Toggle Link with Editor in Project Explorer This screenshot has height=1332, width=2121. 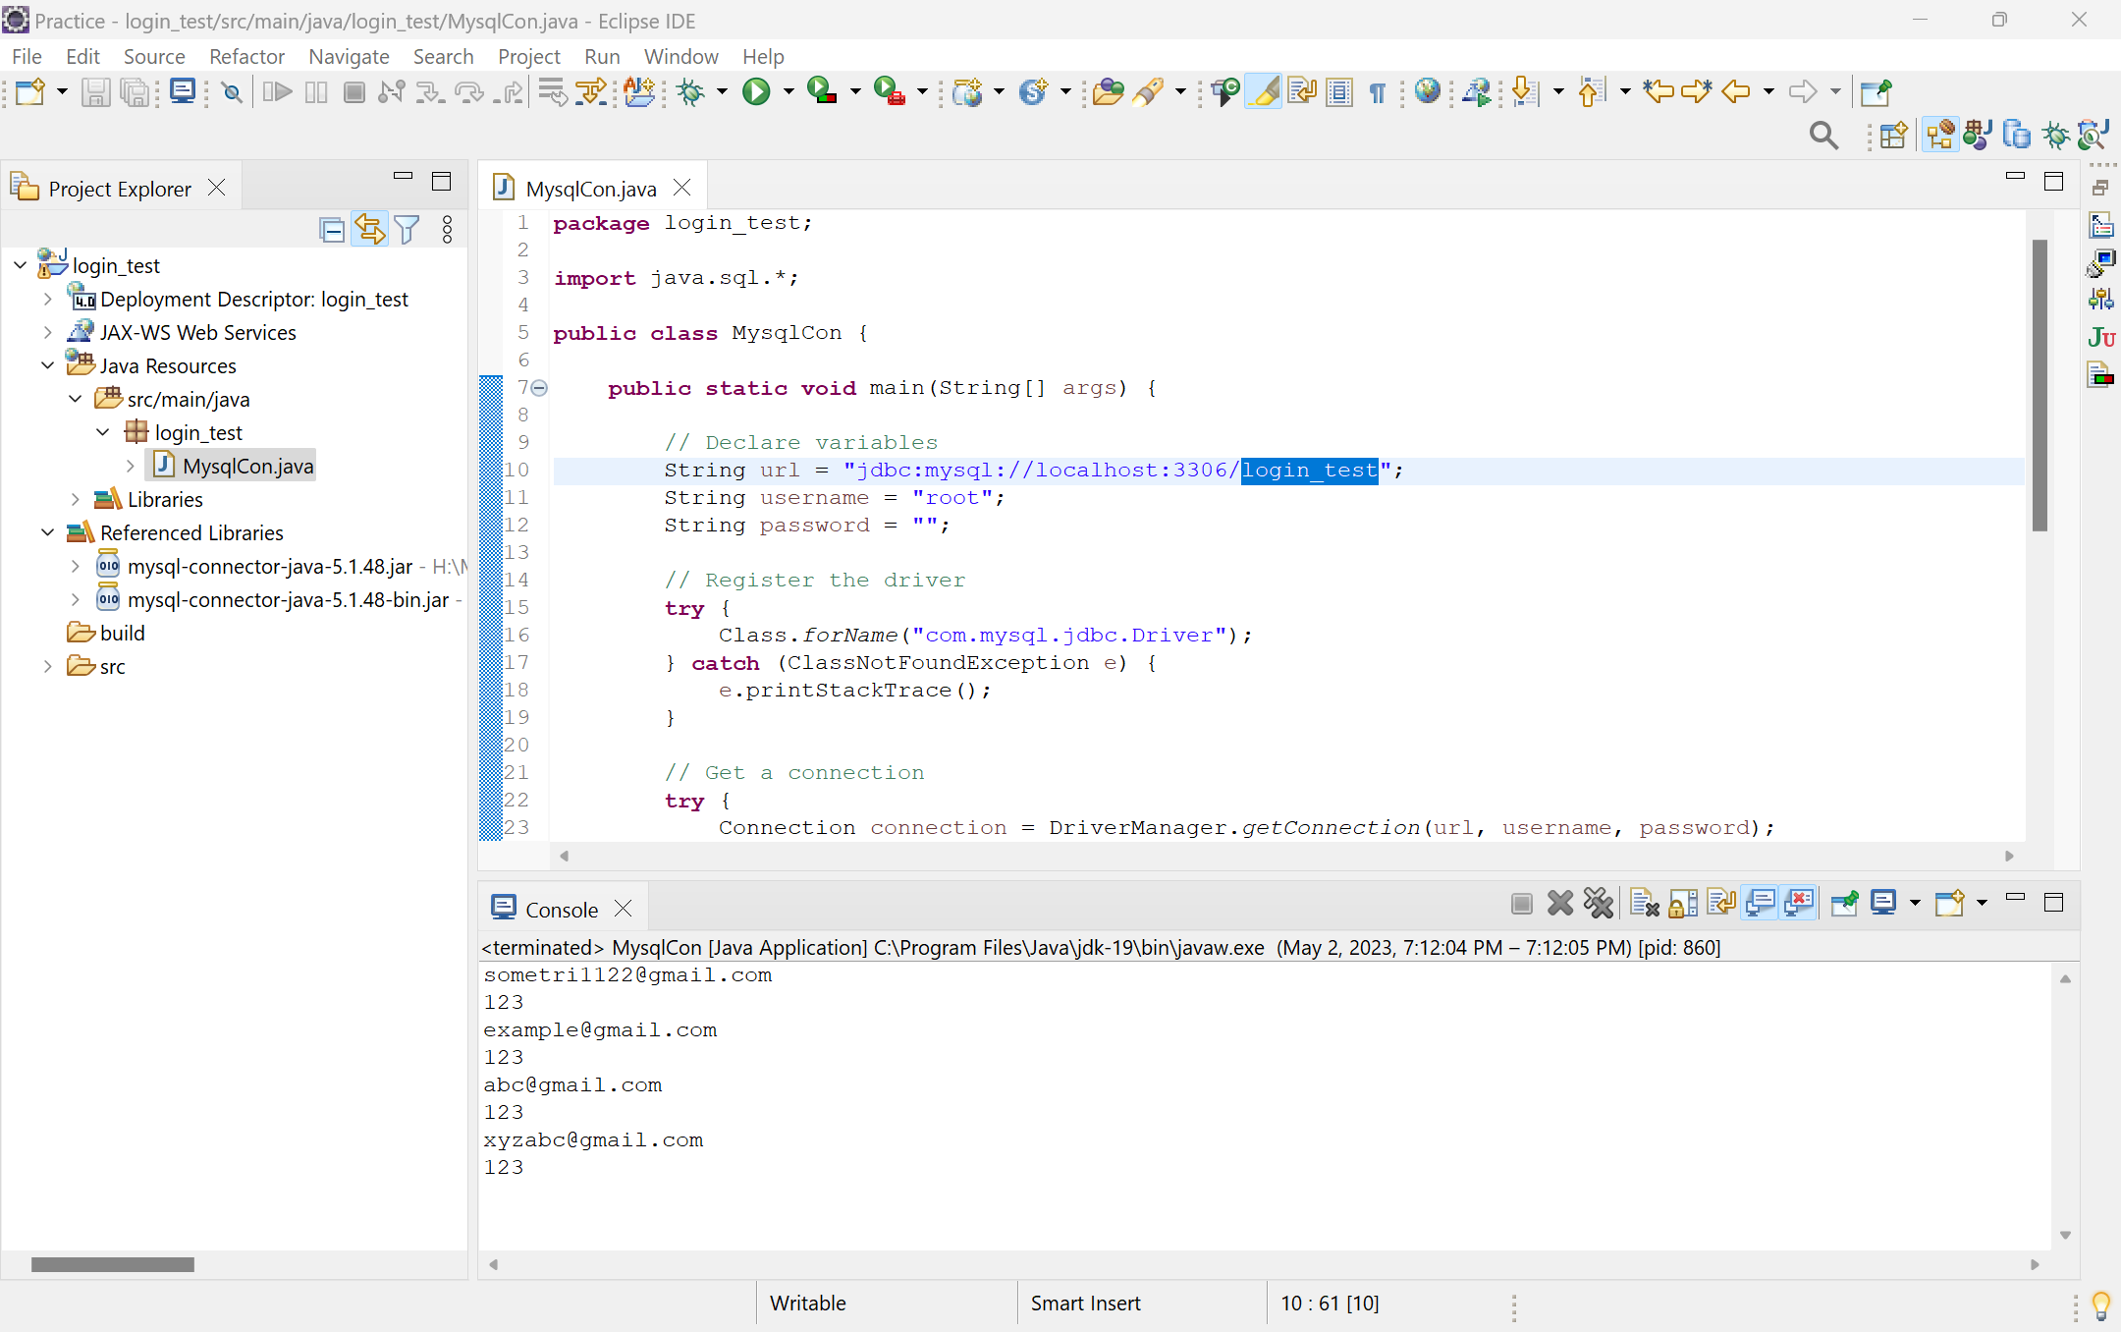[370, 230]
